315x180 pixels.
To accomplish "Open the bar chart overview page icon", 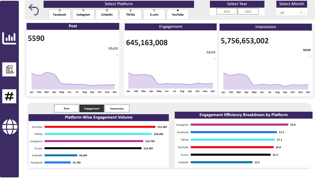I will tap(9, 38).
